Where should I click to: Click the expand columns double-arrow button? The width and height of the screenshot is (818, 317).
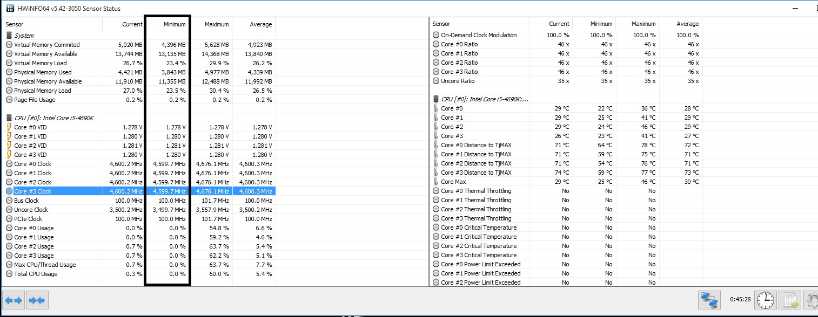(14, 300)
